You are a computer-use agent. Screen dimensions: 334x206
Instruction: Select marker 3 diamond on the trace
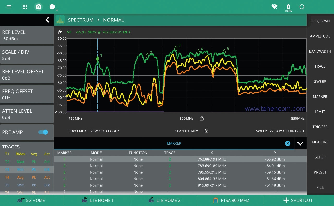tap(176, 48)
